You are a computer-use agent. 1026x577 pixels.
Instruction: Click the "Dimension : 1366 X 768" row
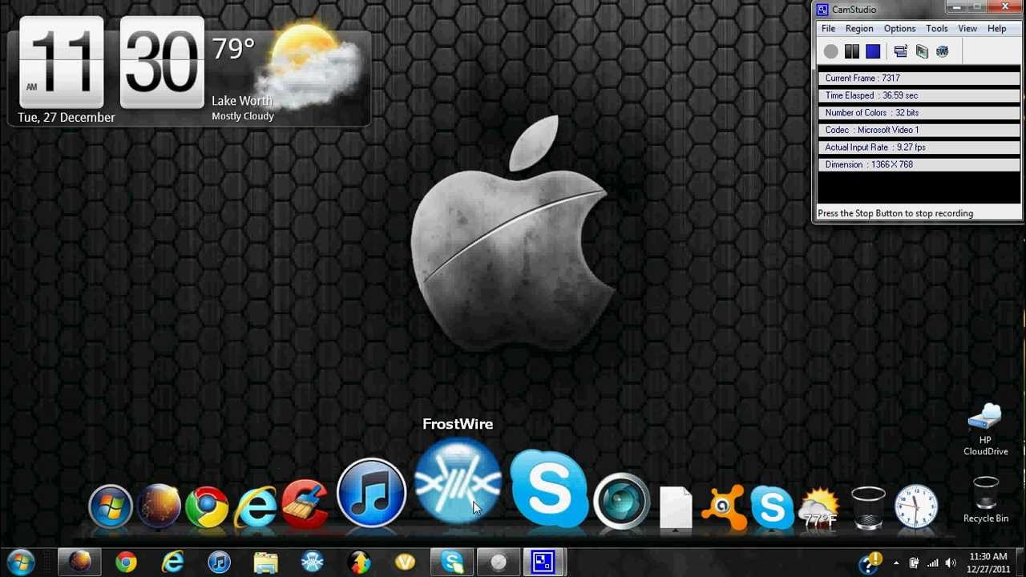919,164
